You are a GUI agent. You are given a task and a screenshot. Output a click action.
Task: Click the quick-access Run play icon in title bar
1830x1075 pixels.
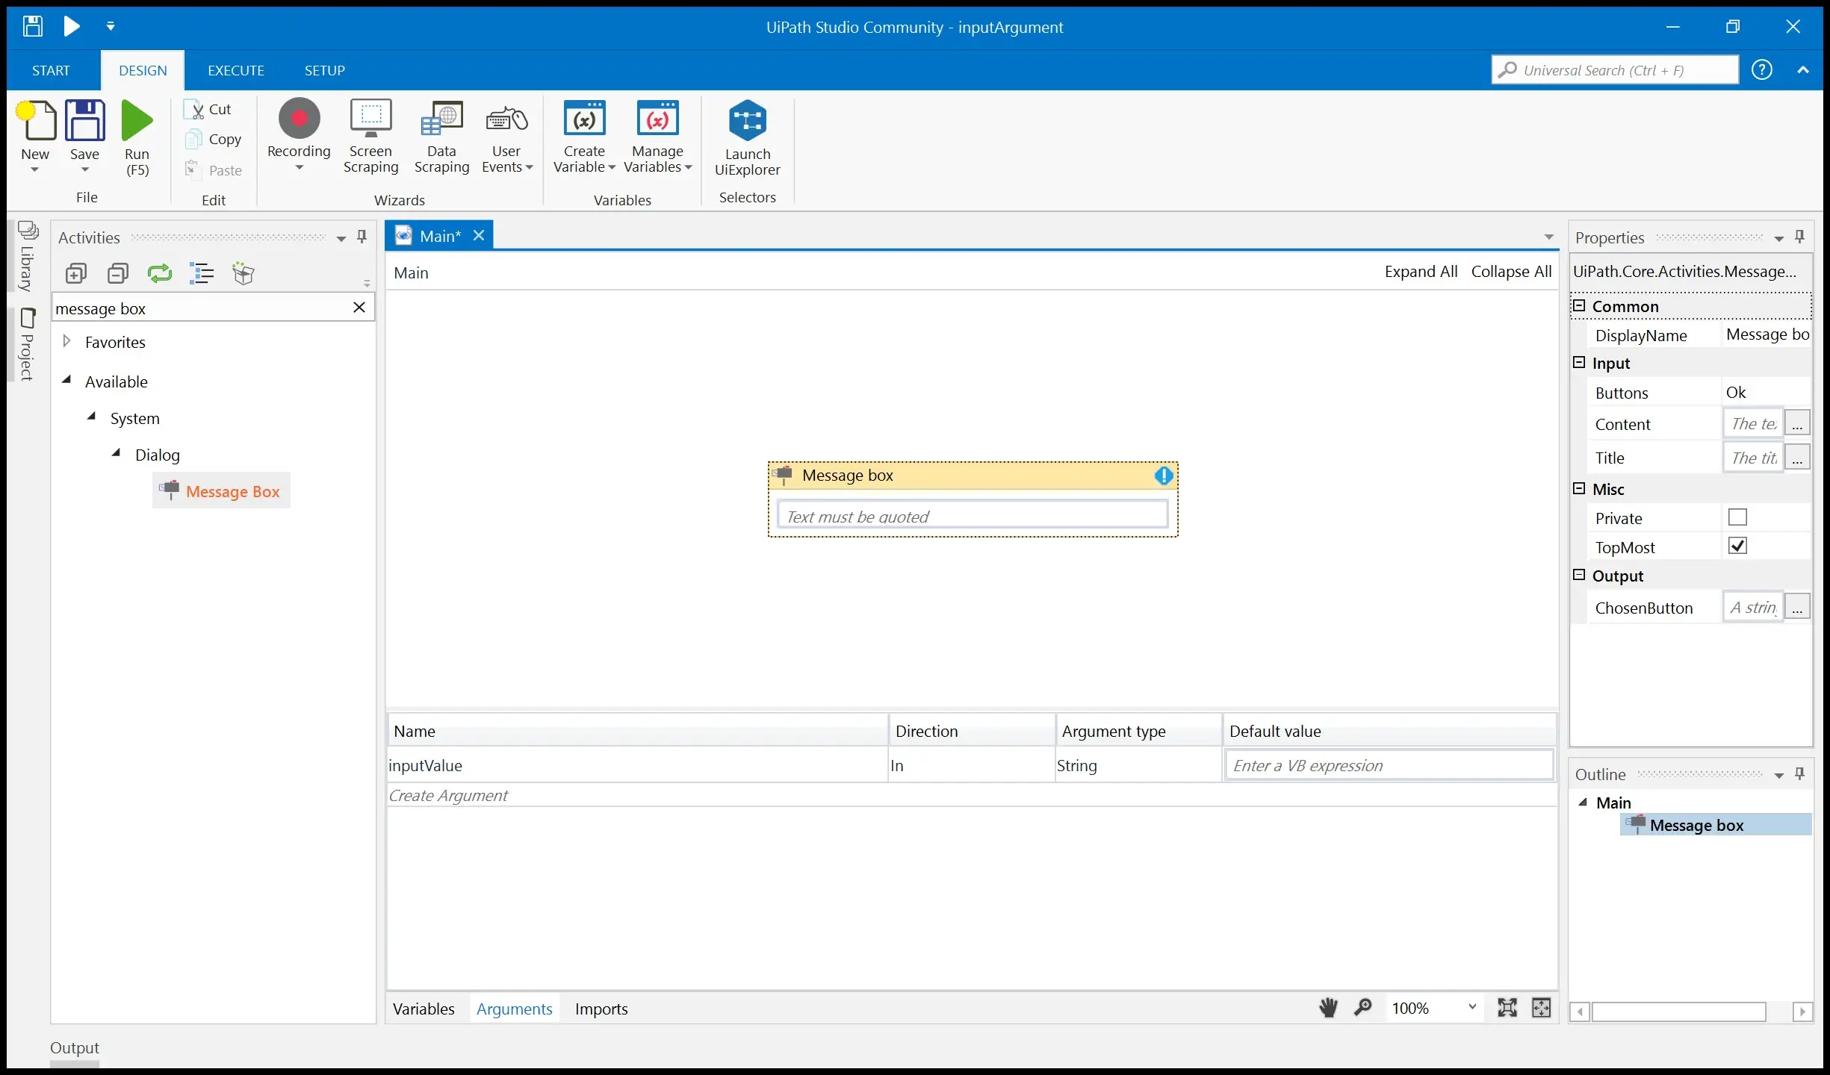point(72,26)
